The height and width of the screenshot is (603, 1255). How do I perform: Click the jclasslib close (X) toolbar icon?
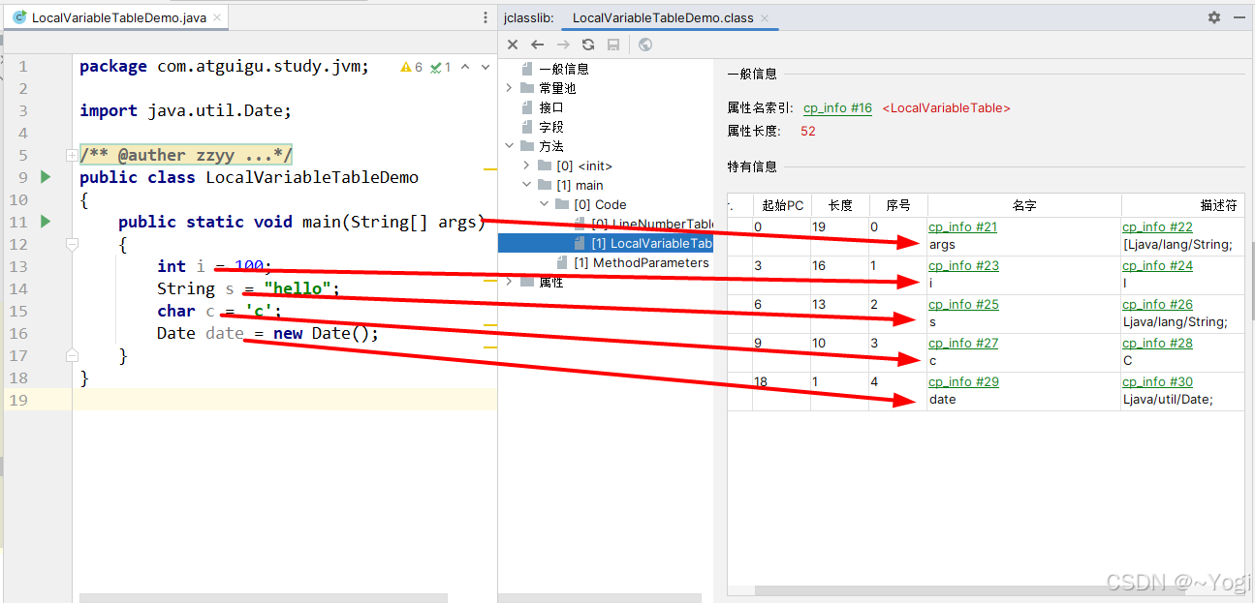(x=513, y=45)
